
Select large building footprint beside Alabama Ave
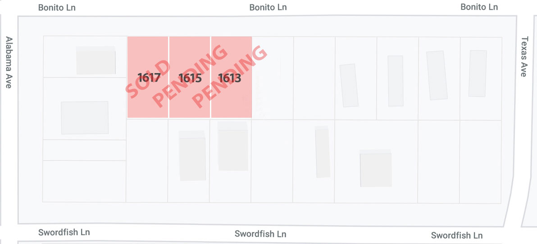click(x=85, y=118)
